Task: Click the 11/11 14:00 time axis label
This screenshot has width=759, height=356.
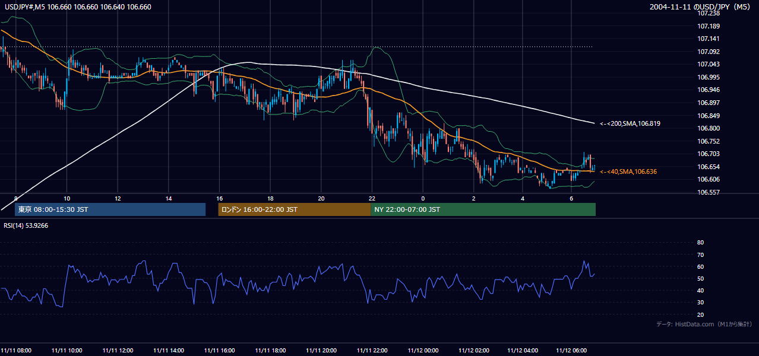Action: (x=169, y=351)
